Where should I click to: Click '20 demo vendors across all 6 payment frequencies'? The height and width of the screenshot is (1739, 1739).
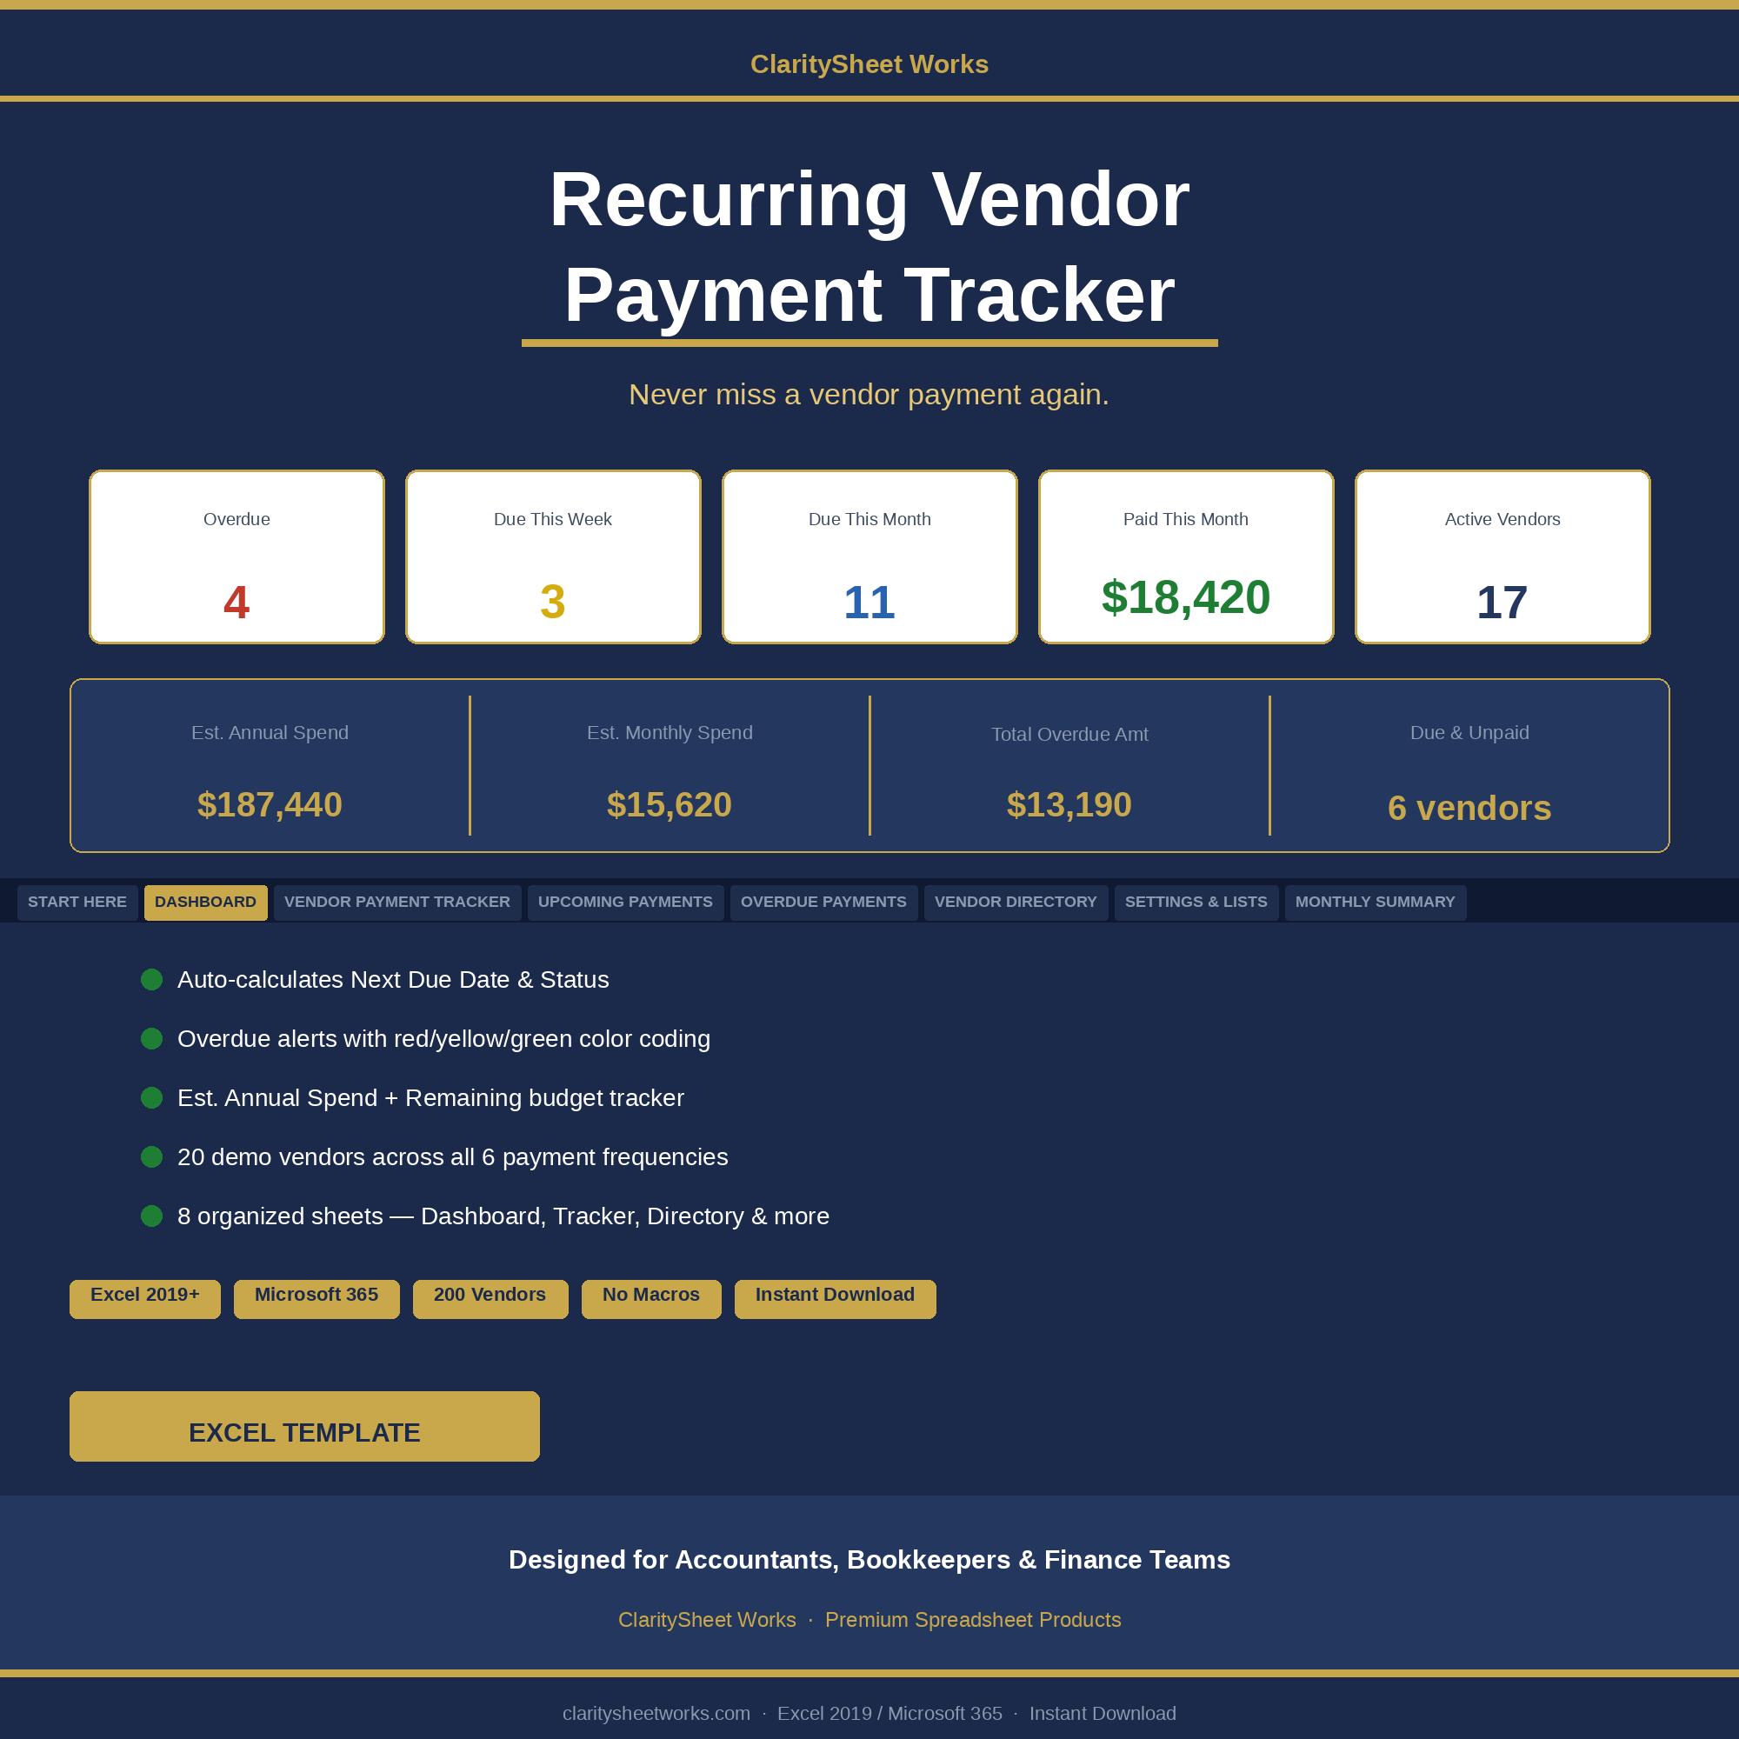click(453, 1156)
